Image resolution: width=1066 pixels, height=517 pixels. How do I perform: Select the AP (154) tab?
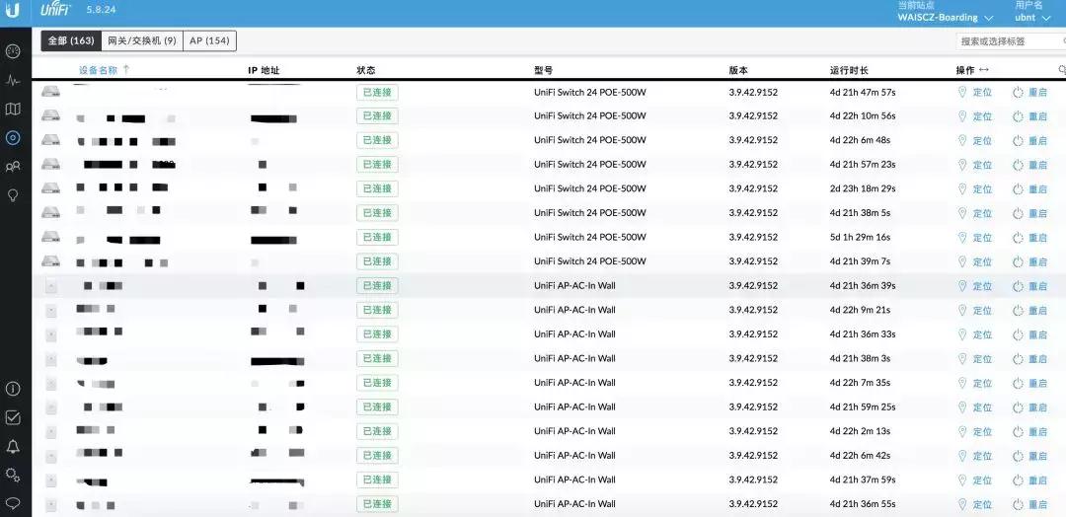[x=209, y=40]
